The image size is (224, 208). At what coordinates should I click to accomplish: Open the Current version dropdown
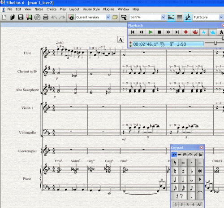click(x=108, y=17)
